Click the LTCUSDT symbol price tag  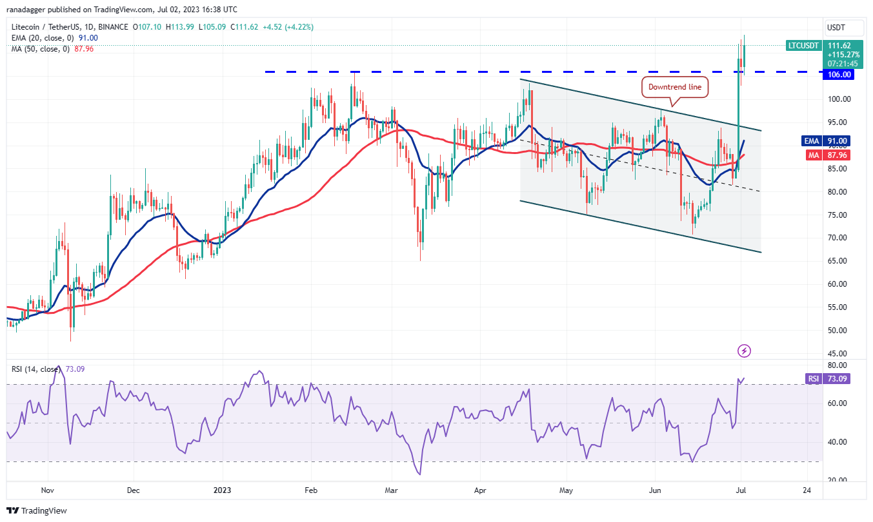coord(804,46)
